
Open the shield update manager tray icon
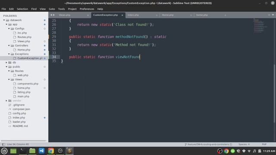pos(238,151)
